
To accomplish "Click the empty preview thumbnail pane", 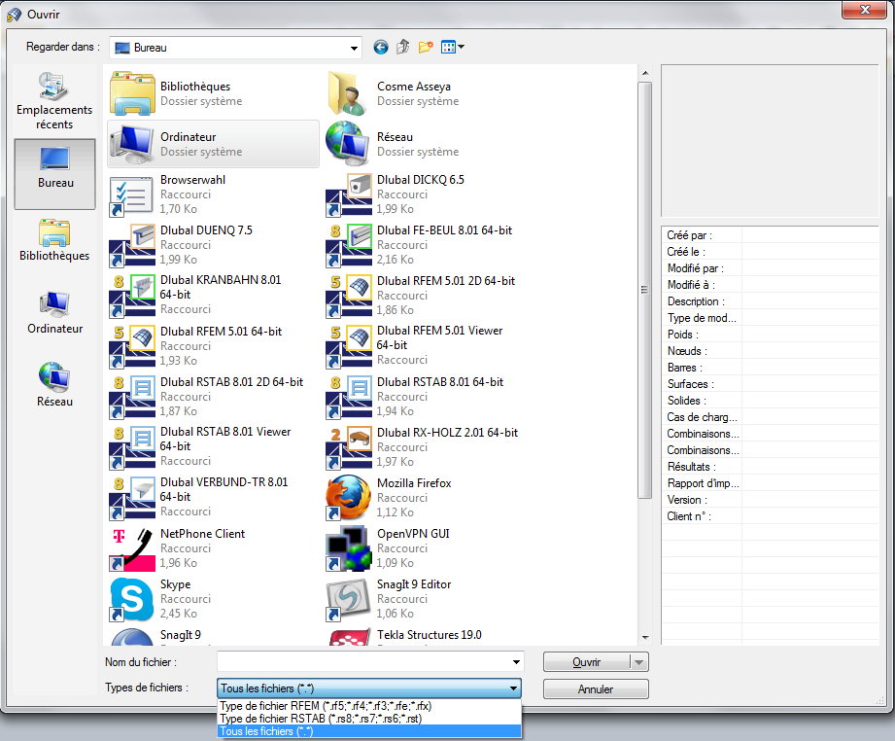I will [770, 141].
